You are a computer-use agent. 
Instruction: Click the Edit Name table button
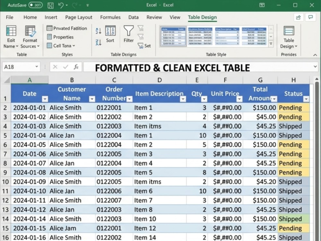click(x=11, y=37)
